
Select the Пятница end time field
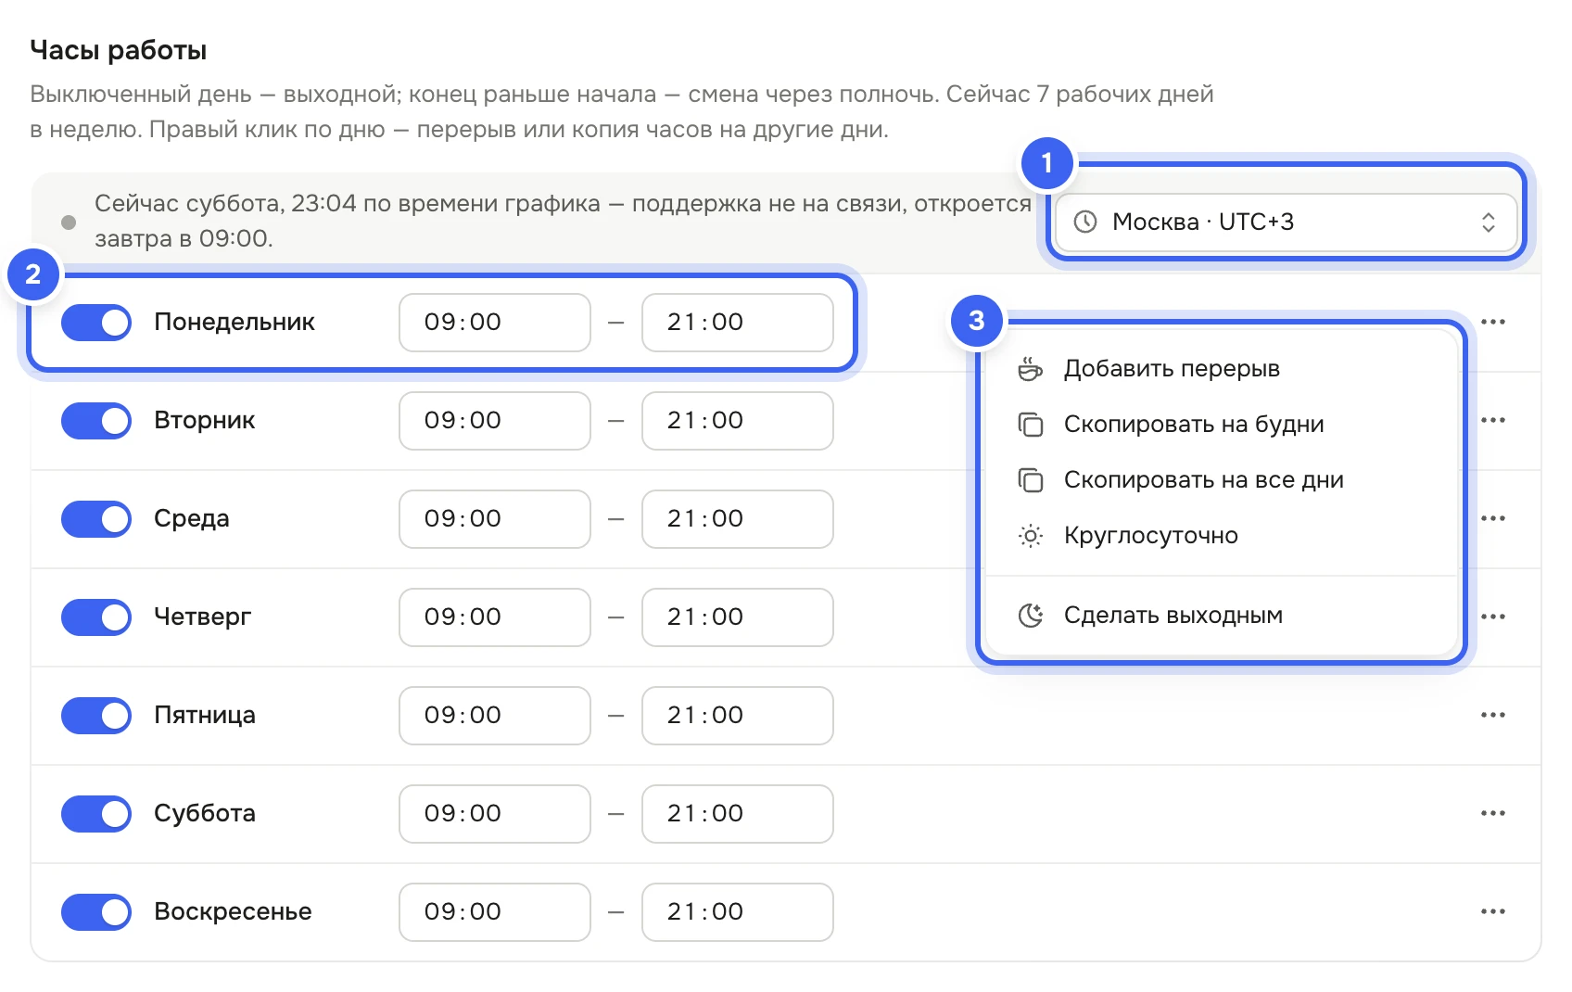point(738,716)
